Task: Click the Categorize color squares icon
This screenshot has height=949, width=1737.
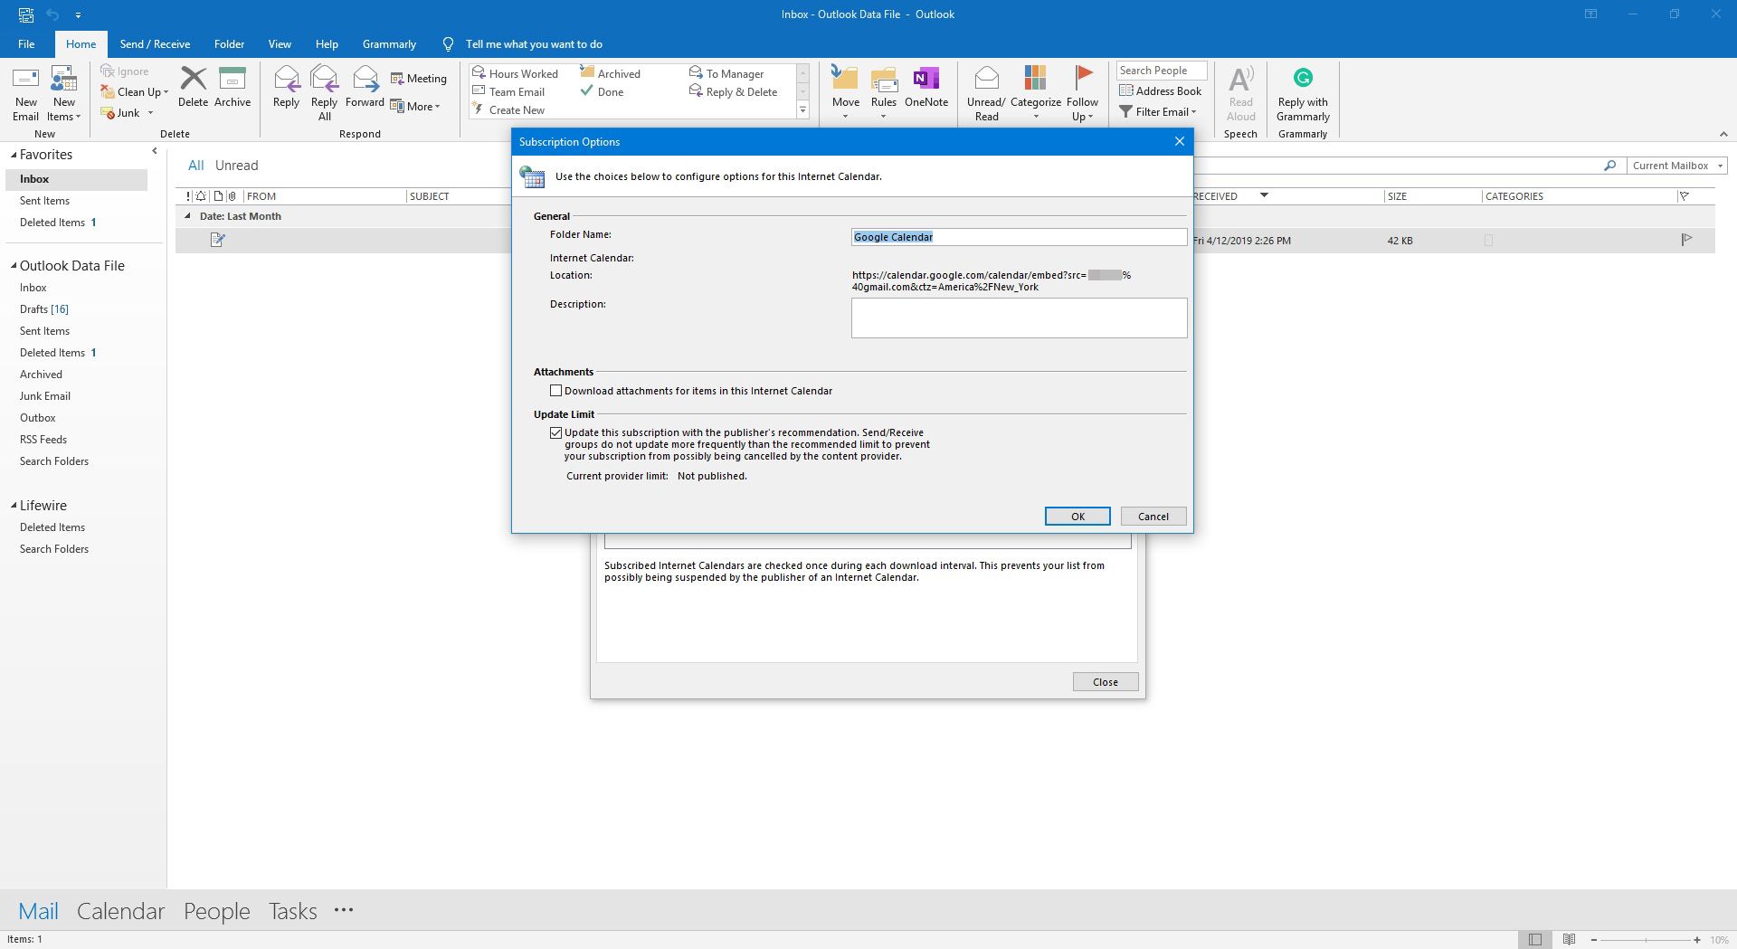Action: [1035, 78]
